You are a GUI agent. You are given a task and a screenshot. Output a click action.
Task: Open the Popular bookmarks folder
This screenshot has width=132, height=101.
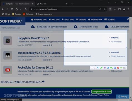click(17, 14)
